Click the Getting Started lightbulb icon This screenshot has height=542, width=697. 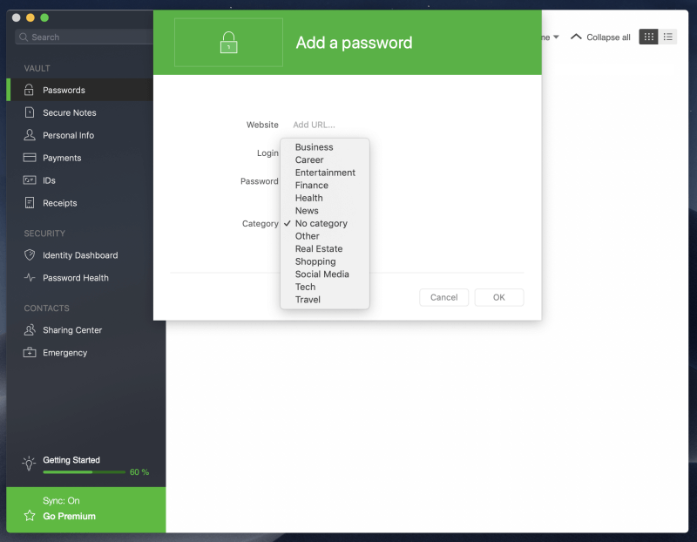29,463
